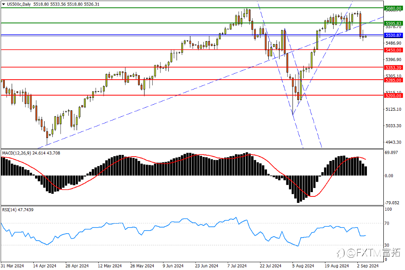
Task: Select the OHLC values 5518.80 5533.56 5518.80 5526.31
Action: coord(66,4)
